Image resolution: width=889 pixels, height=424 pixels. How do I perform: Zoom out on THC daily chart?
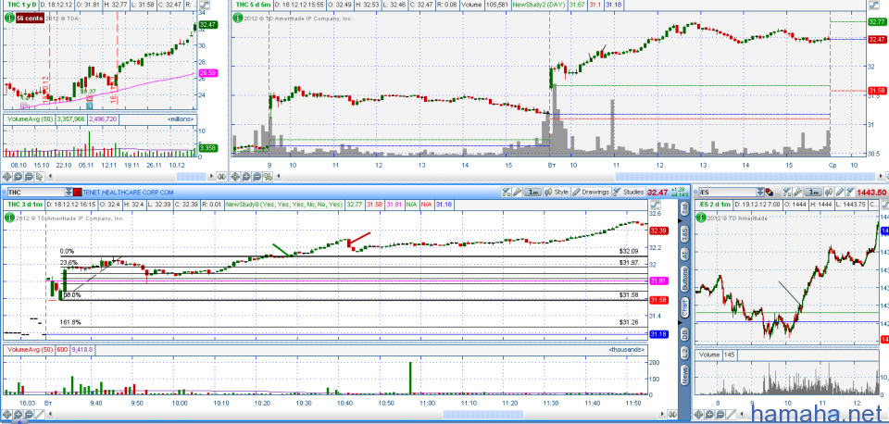[x=29, y=177]
